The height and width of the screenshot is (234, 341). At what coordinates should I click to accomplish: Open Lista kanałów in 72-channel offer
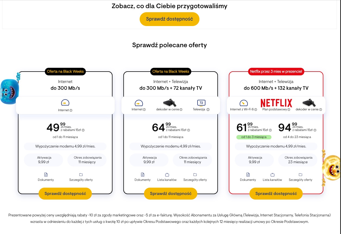[167, 175]
